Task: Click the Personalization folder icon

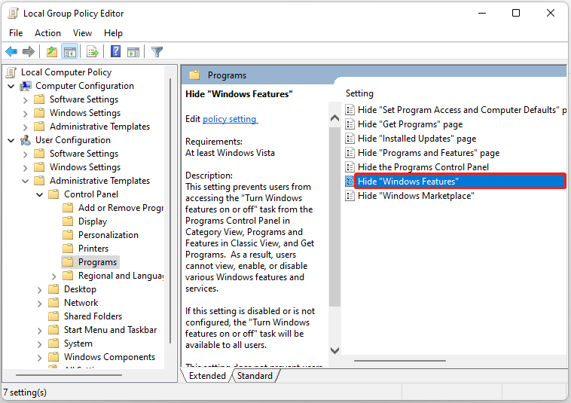Action: pyautogui.click(x=68, y=235)
